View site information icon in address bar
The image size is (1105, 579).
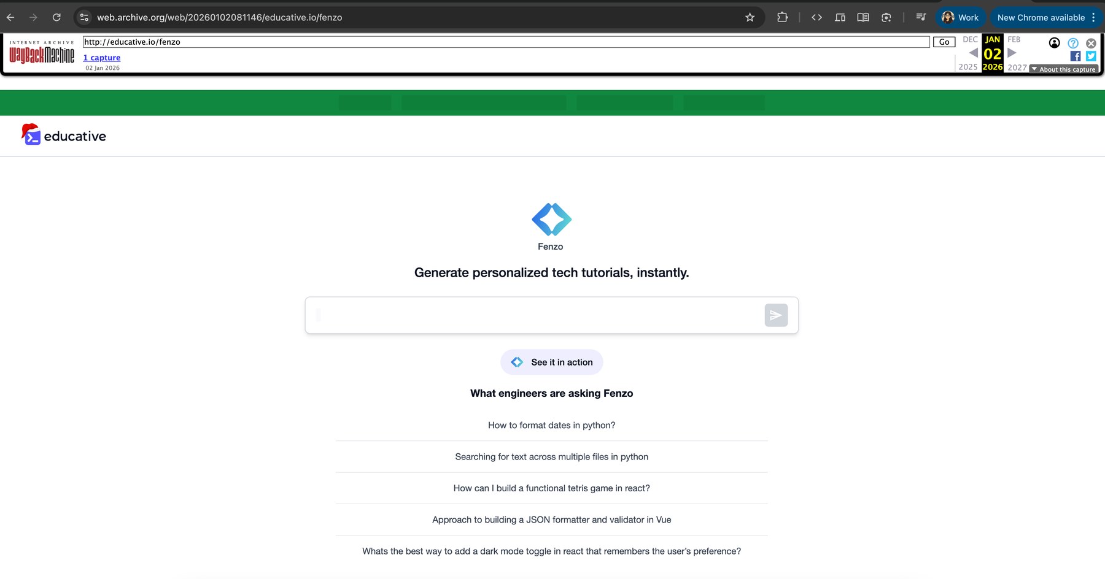tap(85, 17)
